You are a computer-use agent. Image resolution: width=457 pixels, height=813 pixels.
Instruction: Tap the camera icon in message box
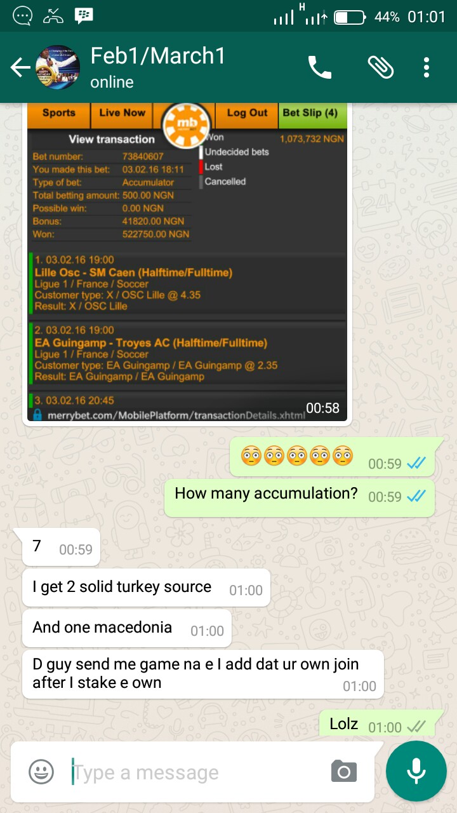344,772
